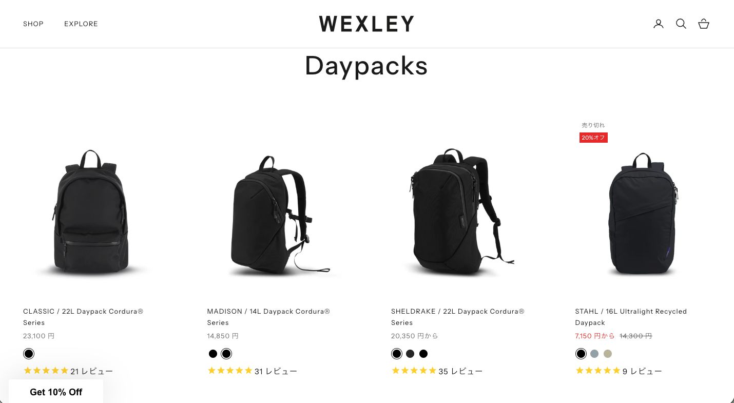Select the grayish blue swatch under STAHL

(594, 354)
